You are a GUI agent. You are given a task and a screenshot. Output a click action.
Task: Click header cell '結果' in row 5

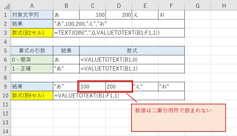pyautogui.click(x=66, y=51)
